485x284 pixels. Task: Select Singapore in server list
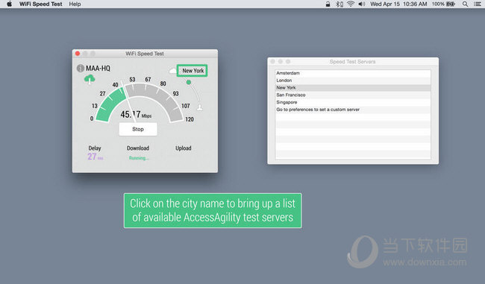pyautogui.click(x=353, y=102)
